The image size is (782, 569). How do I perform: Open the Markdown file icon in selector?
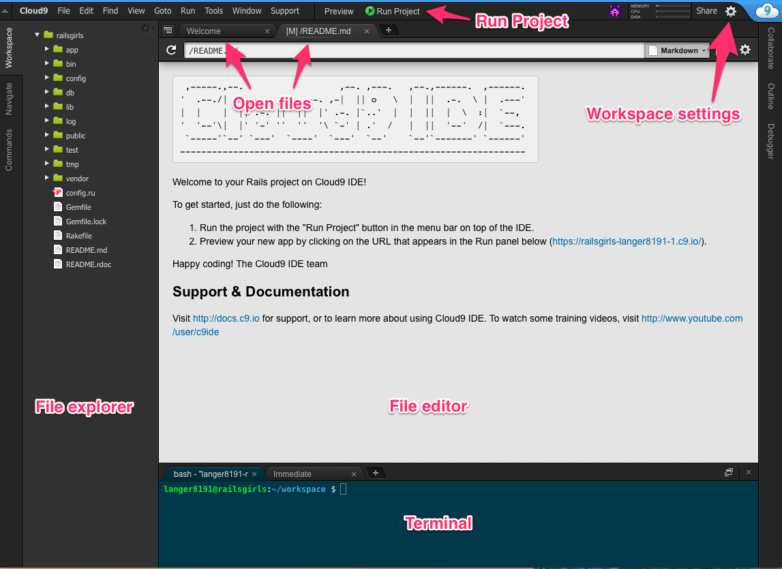point(652,50)
